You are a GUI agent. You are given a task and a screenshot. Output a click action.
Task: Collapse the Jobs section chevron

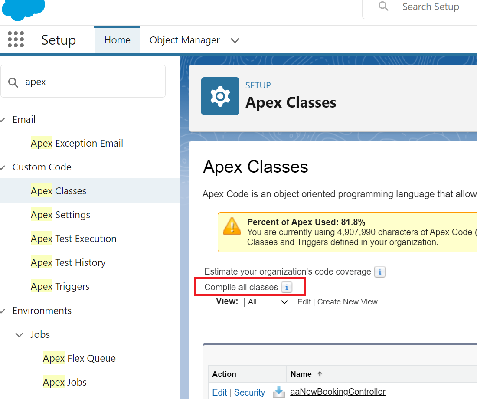tap(19, 335)
